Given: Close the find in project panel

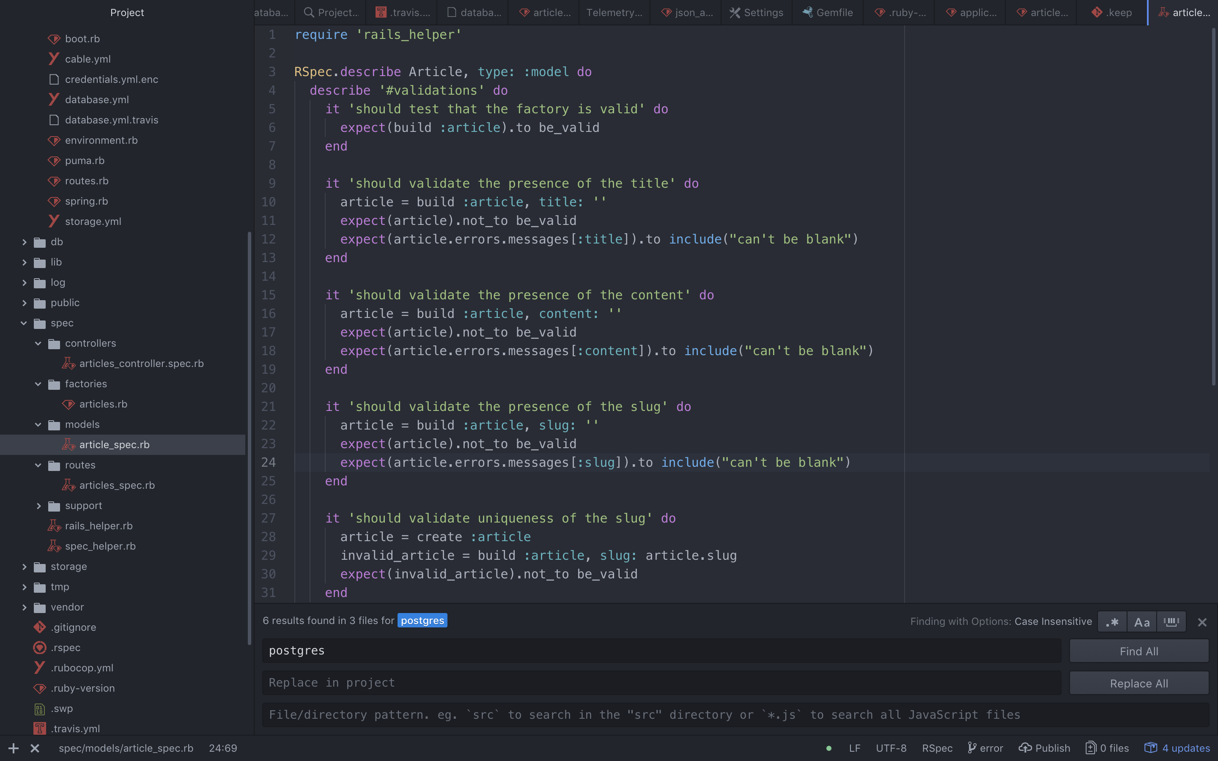Looking at the screenshot, I should coord(1202,623).
